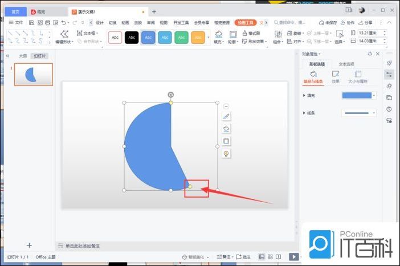The height and width of the screenshot is (266, 400).
Task: Toggle the 备注 notes pane button
Action: coord(225,257)
